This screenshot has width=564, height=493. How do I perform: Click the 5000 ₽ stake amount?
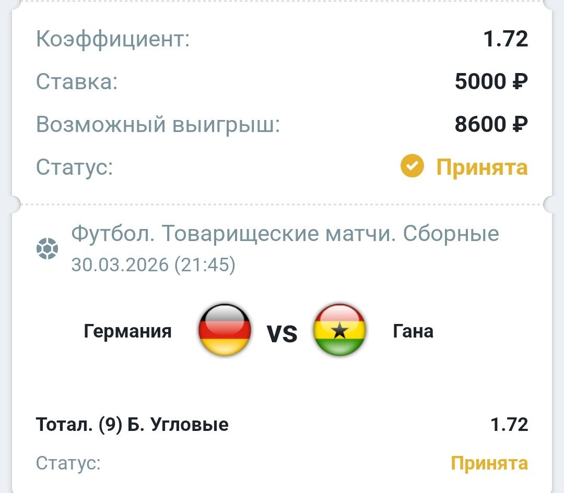(491, 82)
